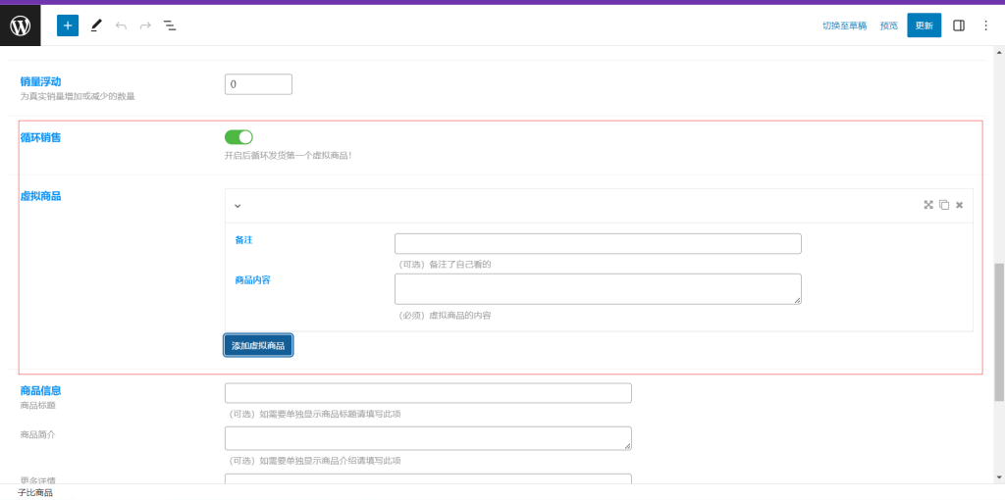The image size is (1005, 500).
Task: Click the 预览 preview button
Action: (888, 25)
